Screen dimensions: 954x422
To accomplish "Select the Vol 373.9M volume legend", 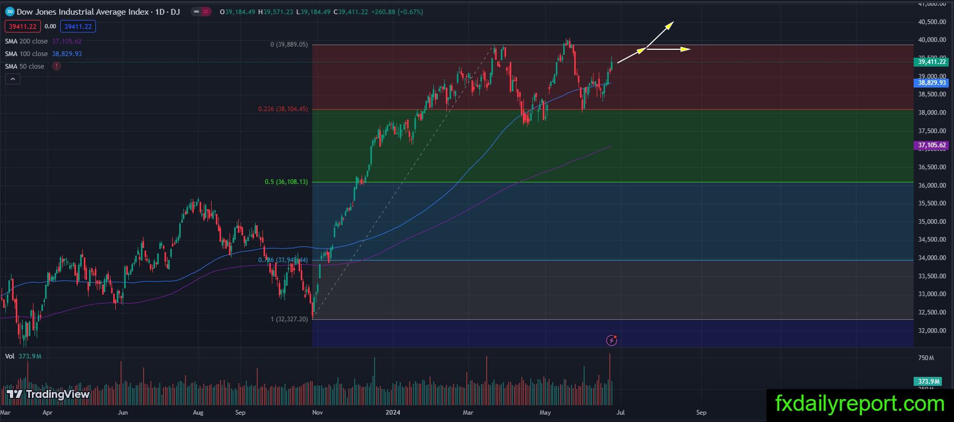I will click(23, 356).
